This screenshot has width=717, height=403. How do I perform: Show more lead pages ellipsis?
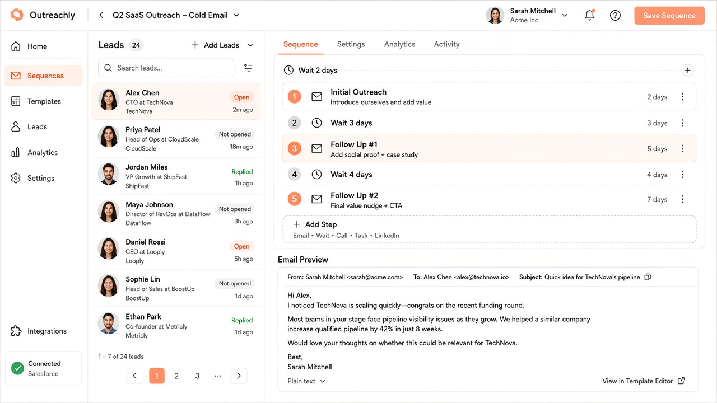(218, 376)
